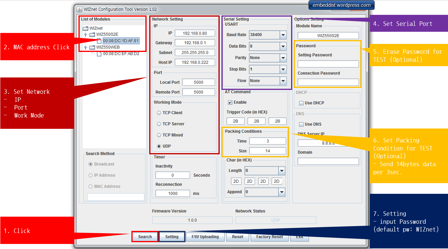Click the F/W Uploading button
The image size is (448, 249).
(205, 237)
